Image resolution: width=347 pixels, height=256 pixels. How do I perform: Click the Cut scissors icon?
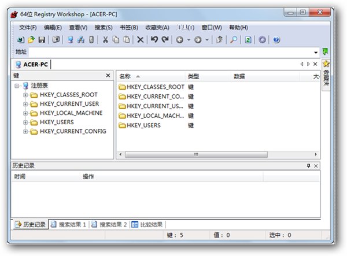click(x=105, y=40)
